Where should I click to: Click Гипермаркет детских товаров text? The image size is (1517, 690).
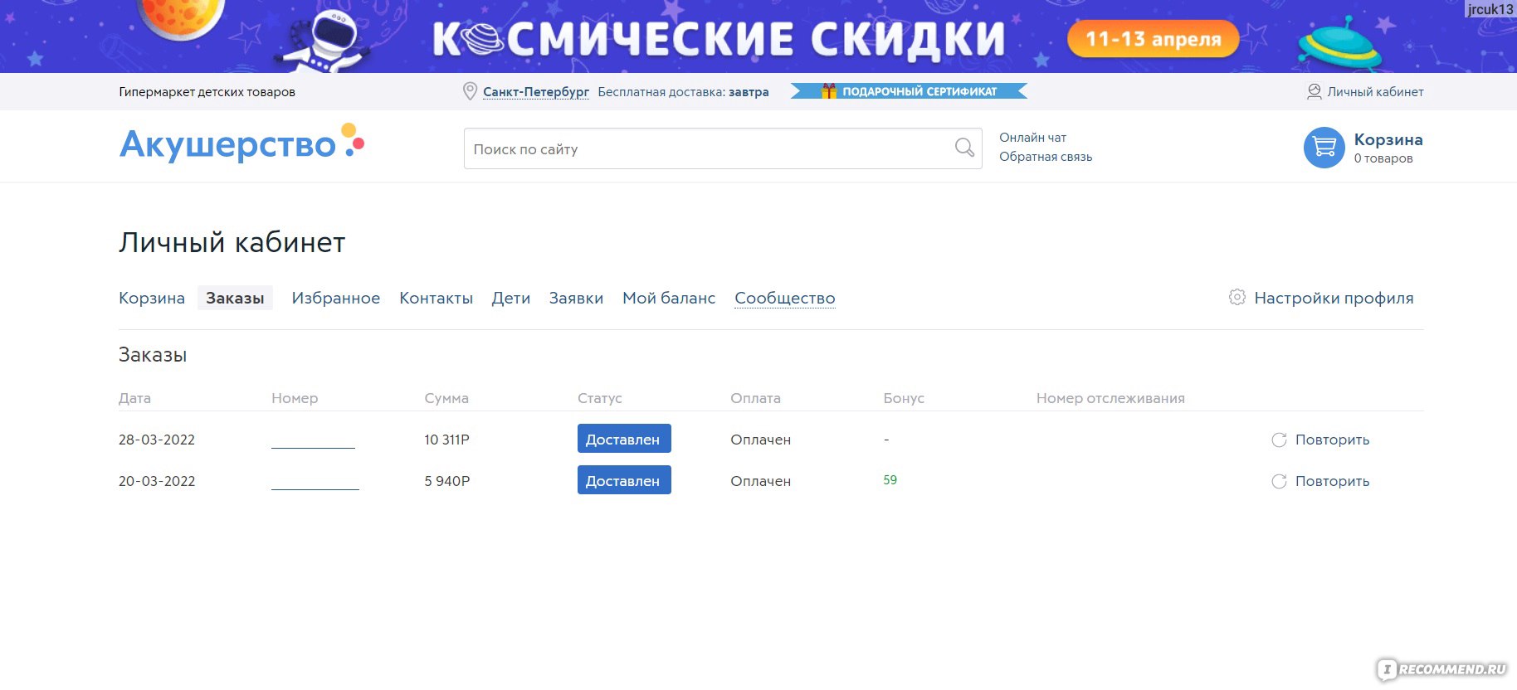[x=207, y=92]
